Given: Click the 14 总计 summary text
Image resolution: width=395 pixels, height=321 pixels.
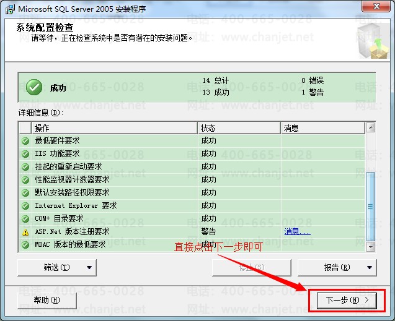Looking at the screenshot, I should coord(216,80).
